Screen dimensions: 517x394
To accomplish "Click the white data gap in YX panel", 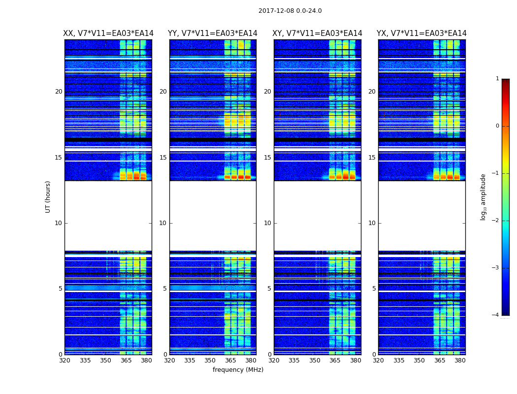I will coord(421,216).
